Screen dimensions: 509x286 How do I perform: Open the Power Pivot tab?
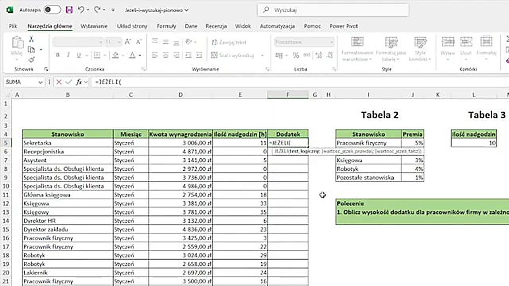point(344,26)
